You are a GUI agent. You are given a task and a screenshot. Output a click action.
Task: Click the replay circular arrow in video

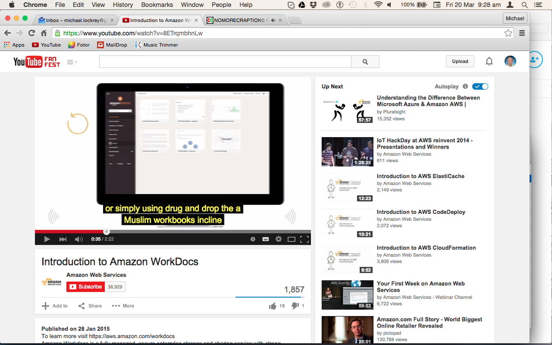click(77, 124)
